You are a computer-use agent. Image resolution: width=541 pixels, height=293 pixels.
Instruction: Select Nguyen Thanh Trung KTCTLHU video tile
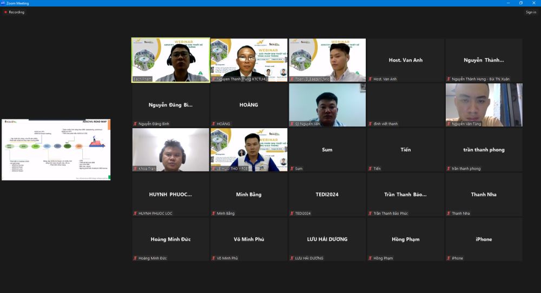coord(249,59)
